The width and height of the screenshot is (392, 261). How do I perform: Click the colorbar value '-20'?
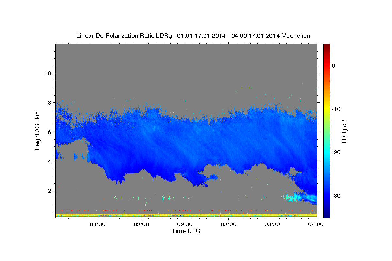tap(336, 152)
